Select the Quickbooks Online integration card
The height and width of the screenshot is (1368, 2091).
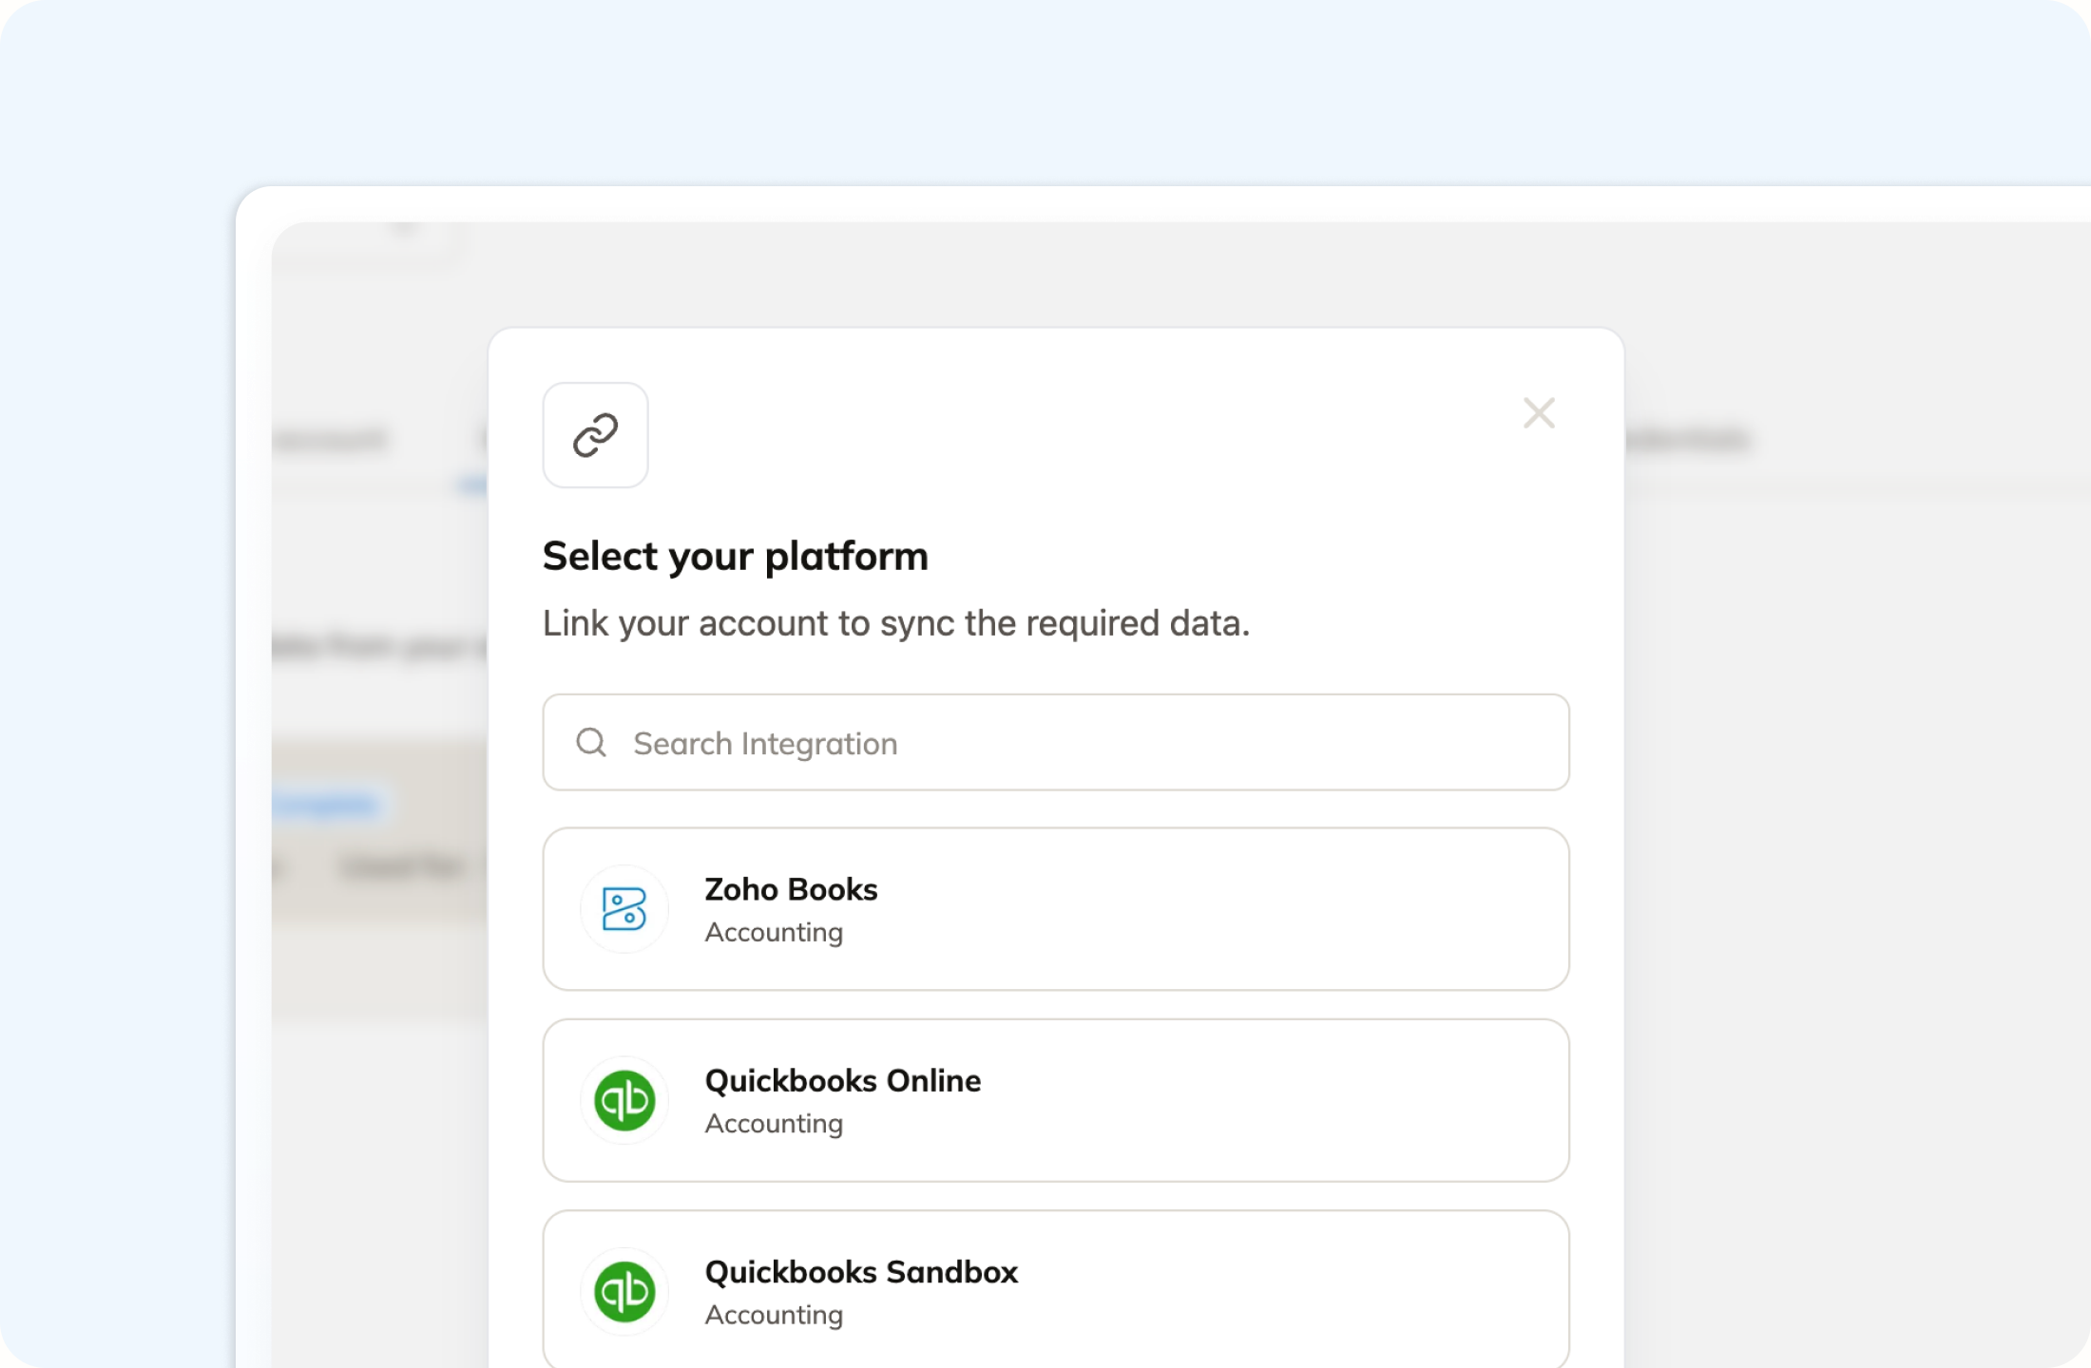pos(1056,1100)
